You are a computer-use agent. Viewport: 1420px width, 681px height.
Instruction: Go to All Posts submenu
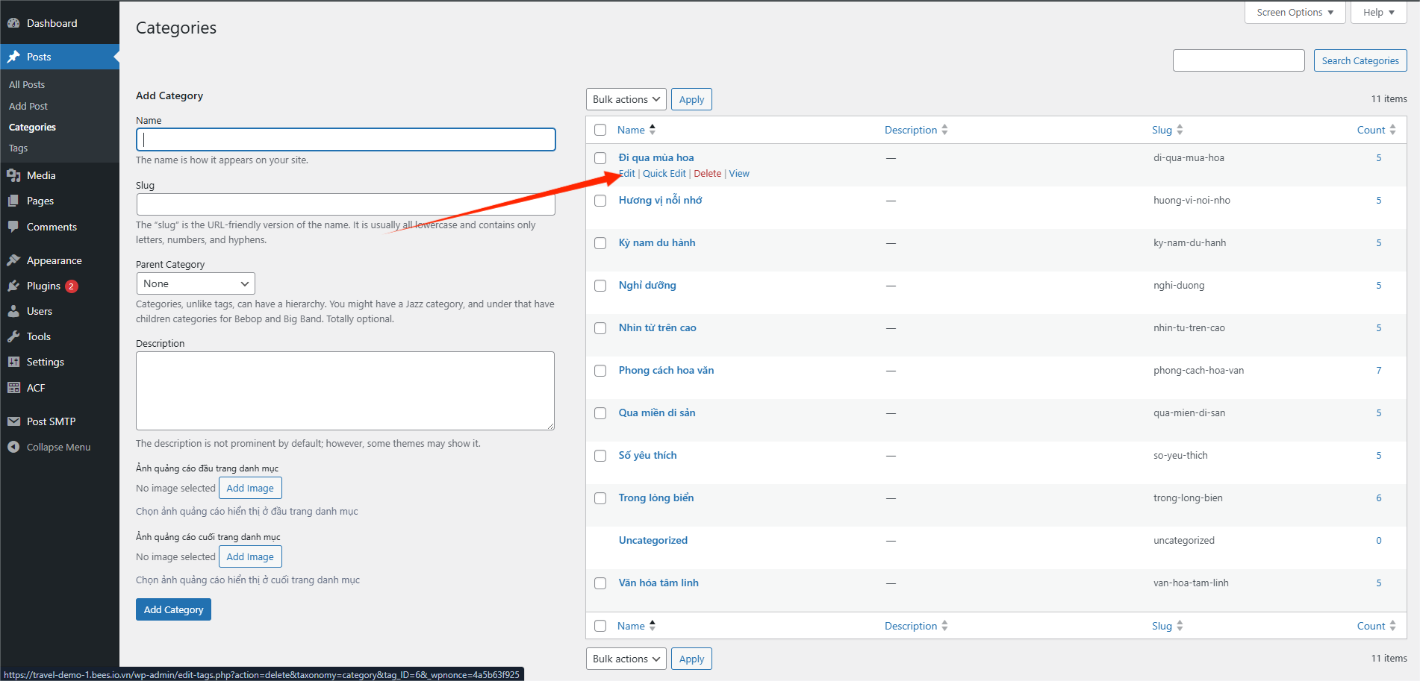pos(27,84)
